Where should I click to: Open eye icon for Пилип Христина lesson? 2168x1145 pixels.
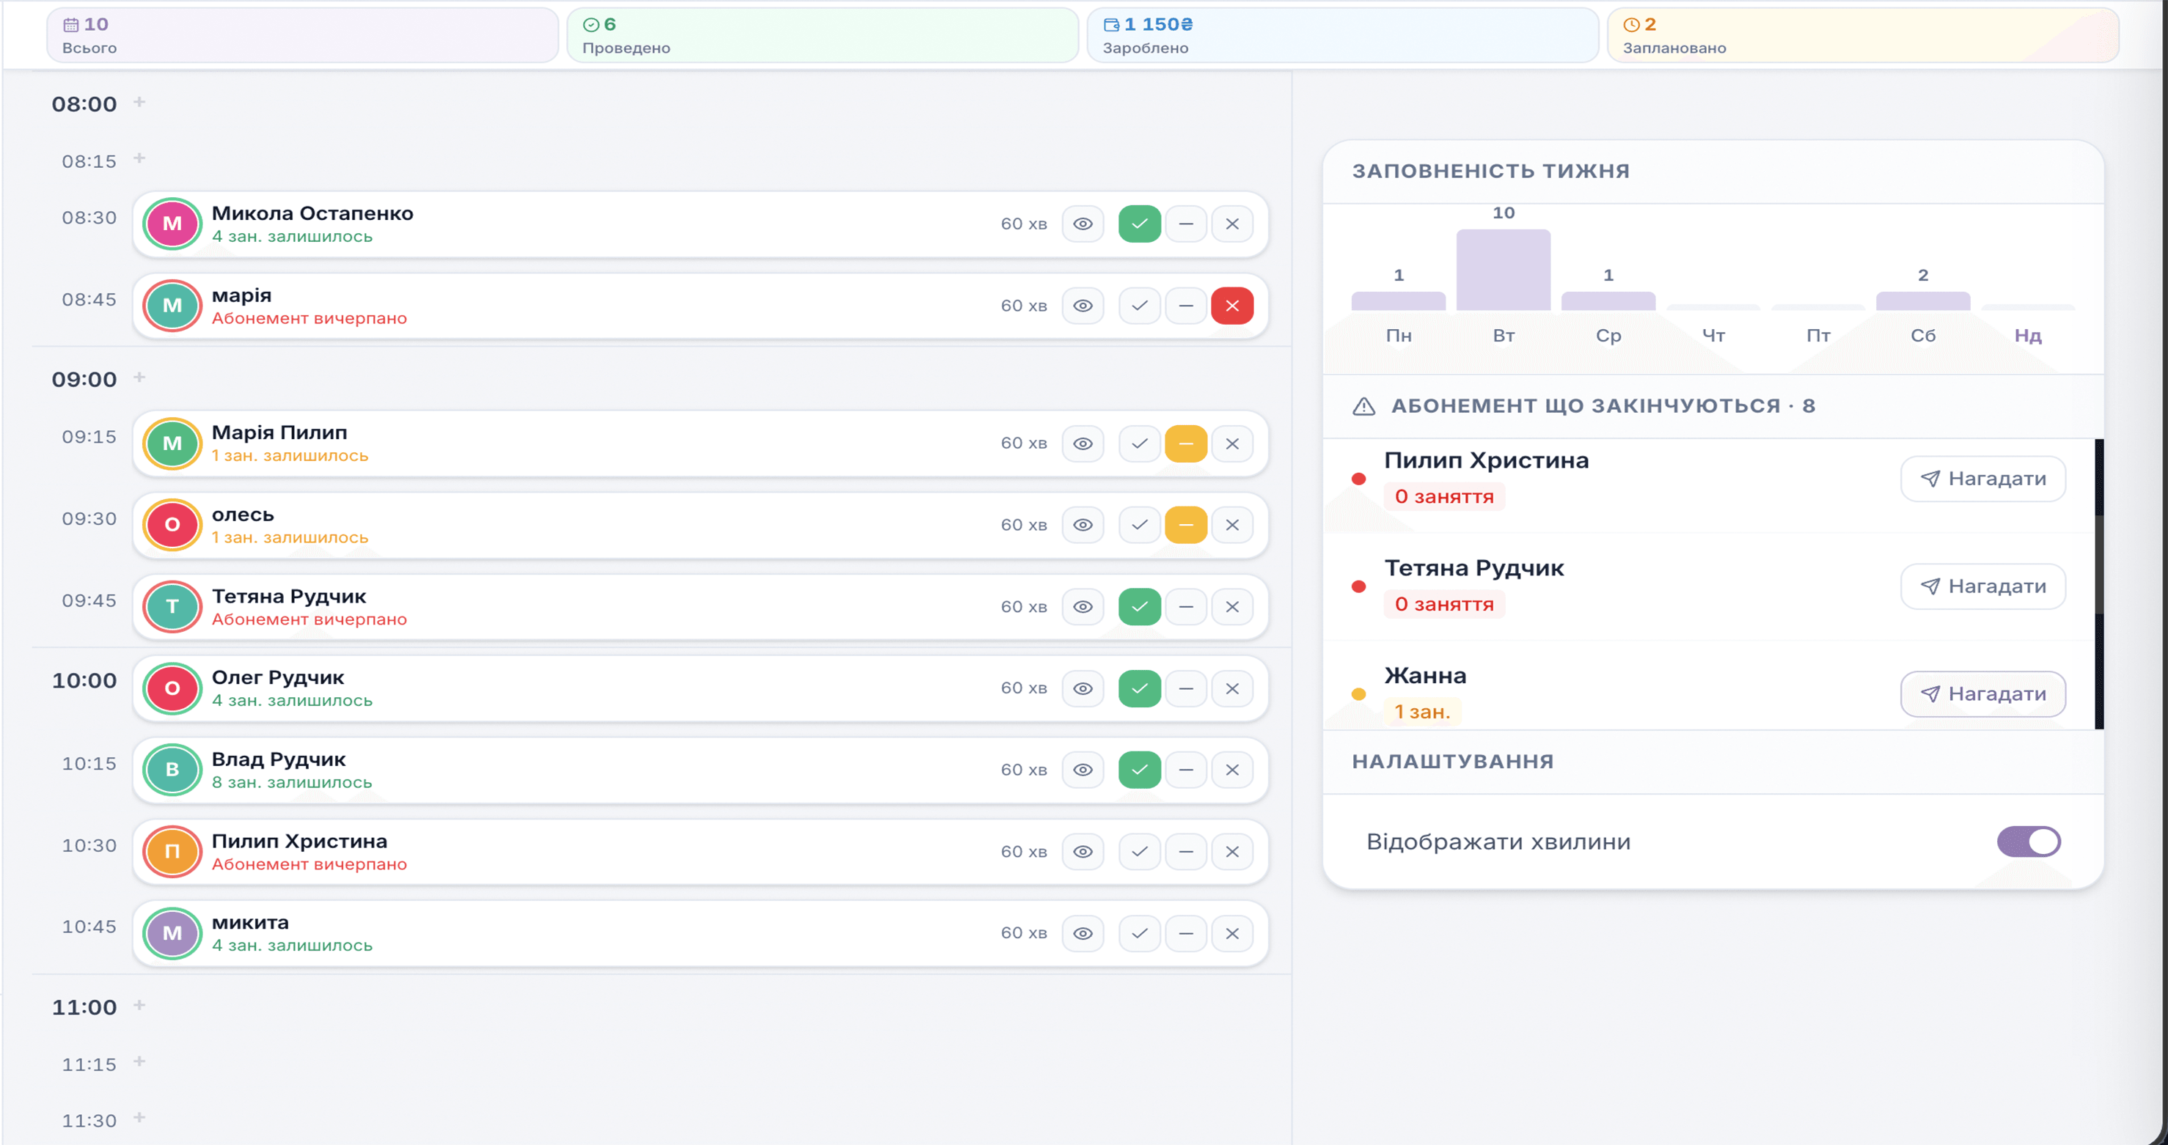click(x=1083, y=851)
